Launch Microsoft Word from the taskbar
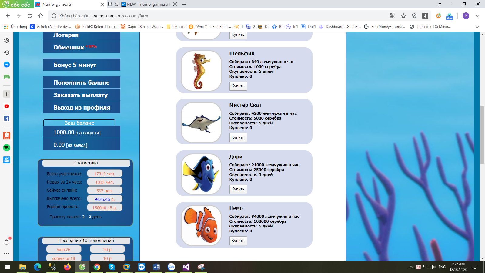This screenshot has width=485, height=273. click(156, 267)
